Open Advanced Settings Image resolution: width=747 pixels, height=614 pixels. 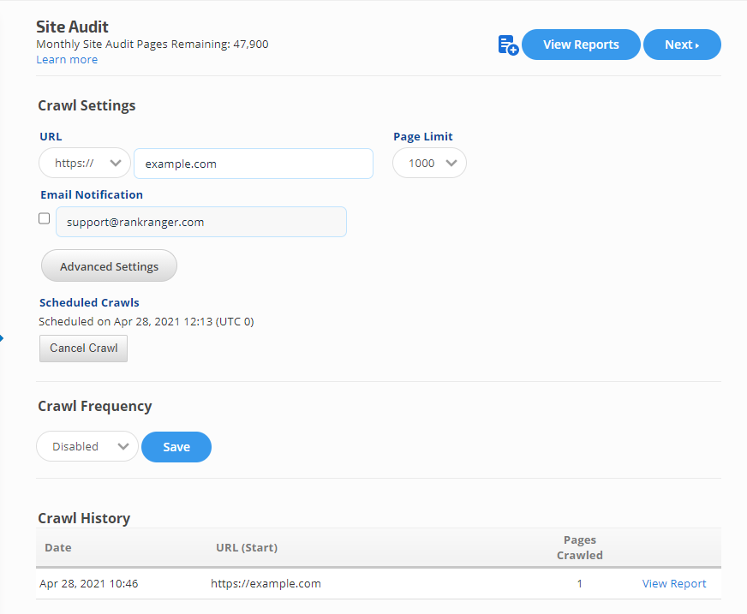coord(109,266)
